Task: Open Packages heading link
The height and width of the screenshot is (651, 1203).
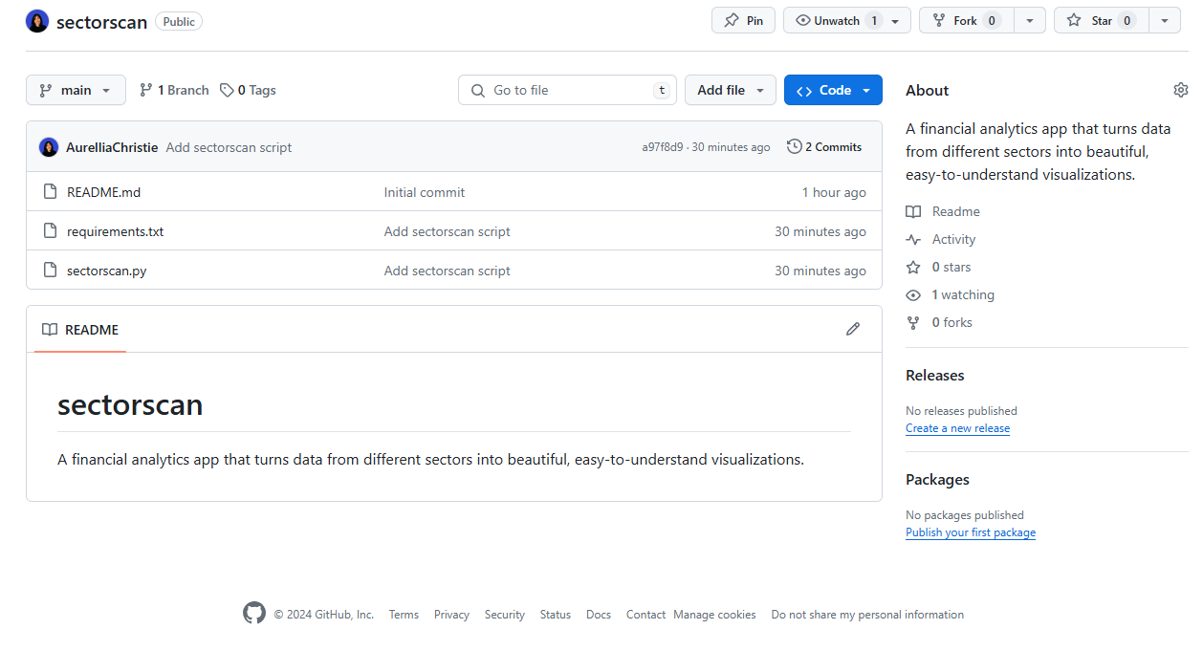Action: (937, 480)
